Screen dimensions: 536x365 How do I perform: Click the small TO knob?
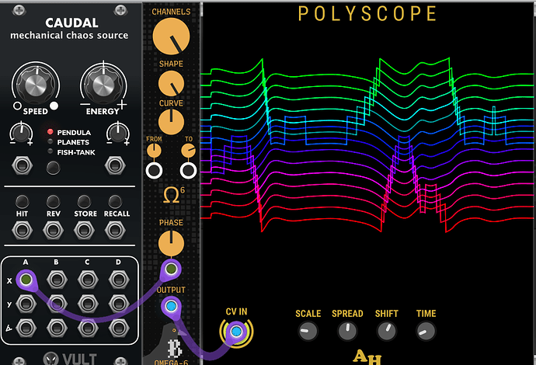point(188,151)
